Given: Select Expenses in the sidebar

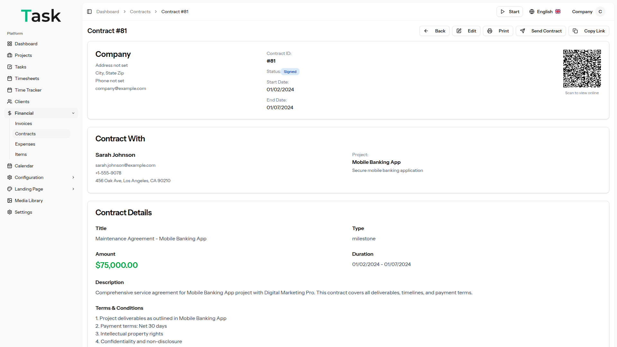Looking at the screenshot, I should [25, 144].
